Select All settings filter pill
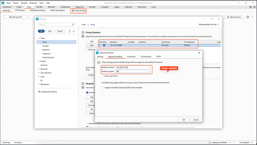Screen dimensions: 257x145 (x=41, y=31)
